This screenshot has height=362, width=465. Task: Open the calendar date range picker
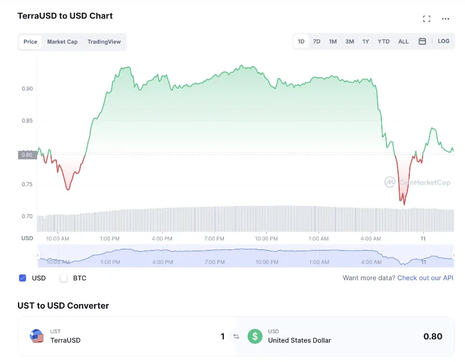(423, 41)
